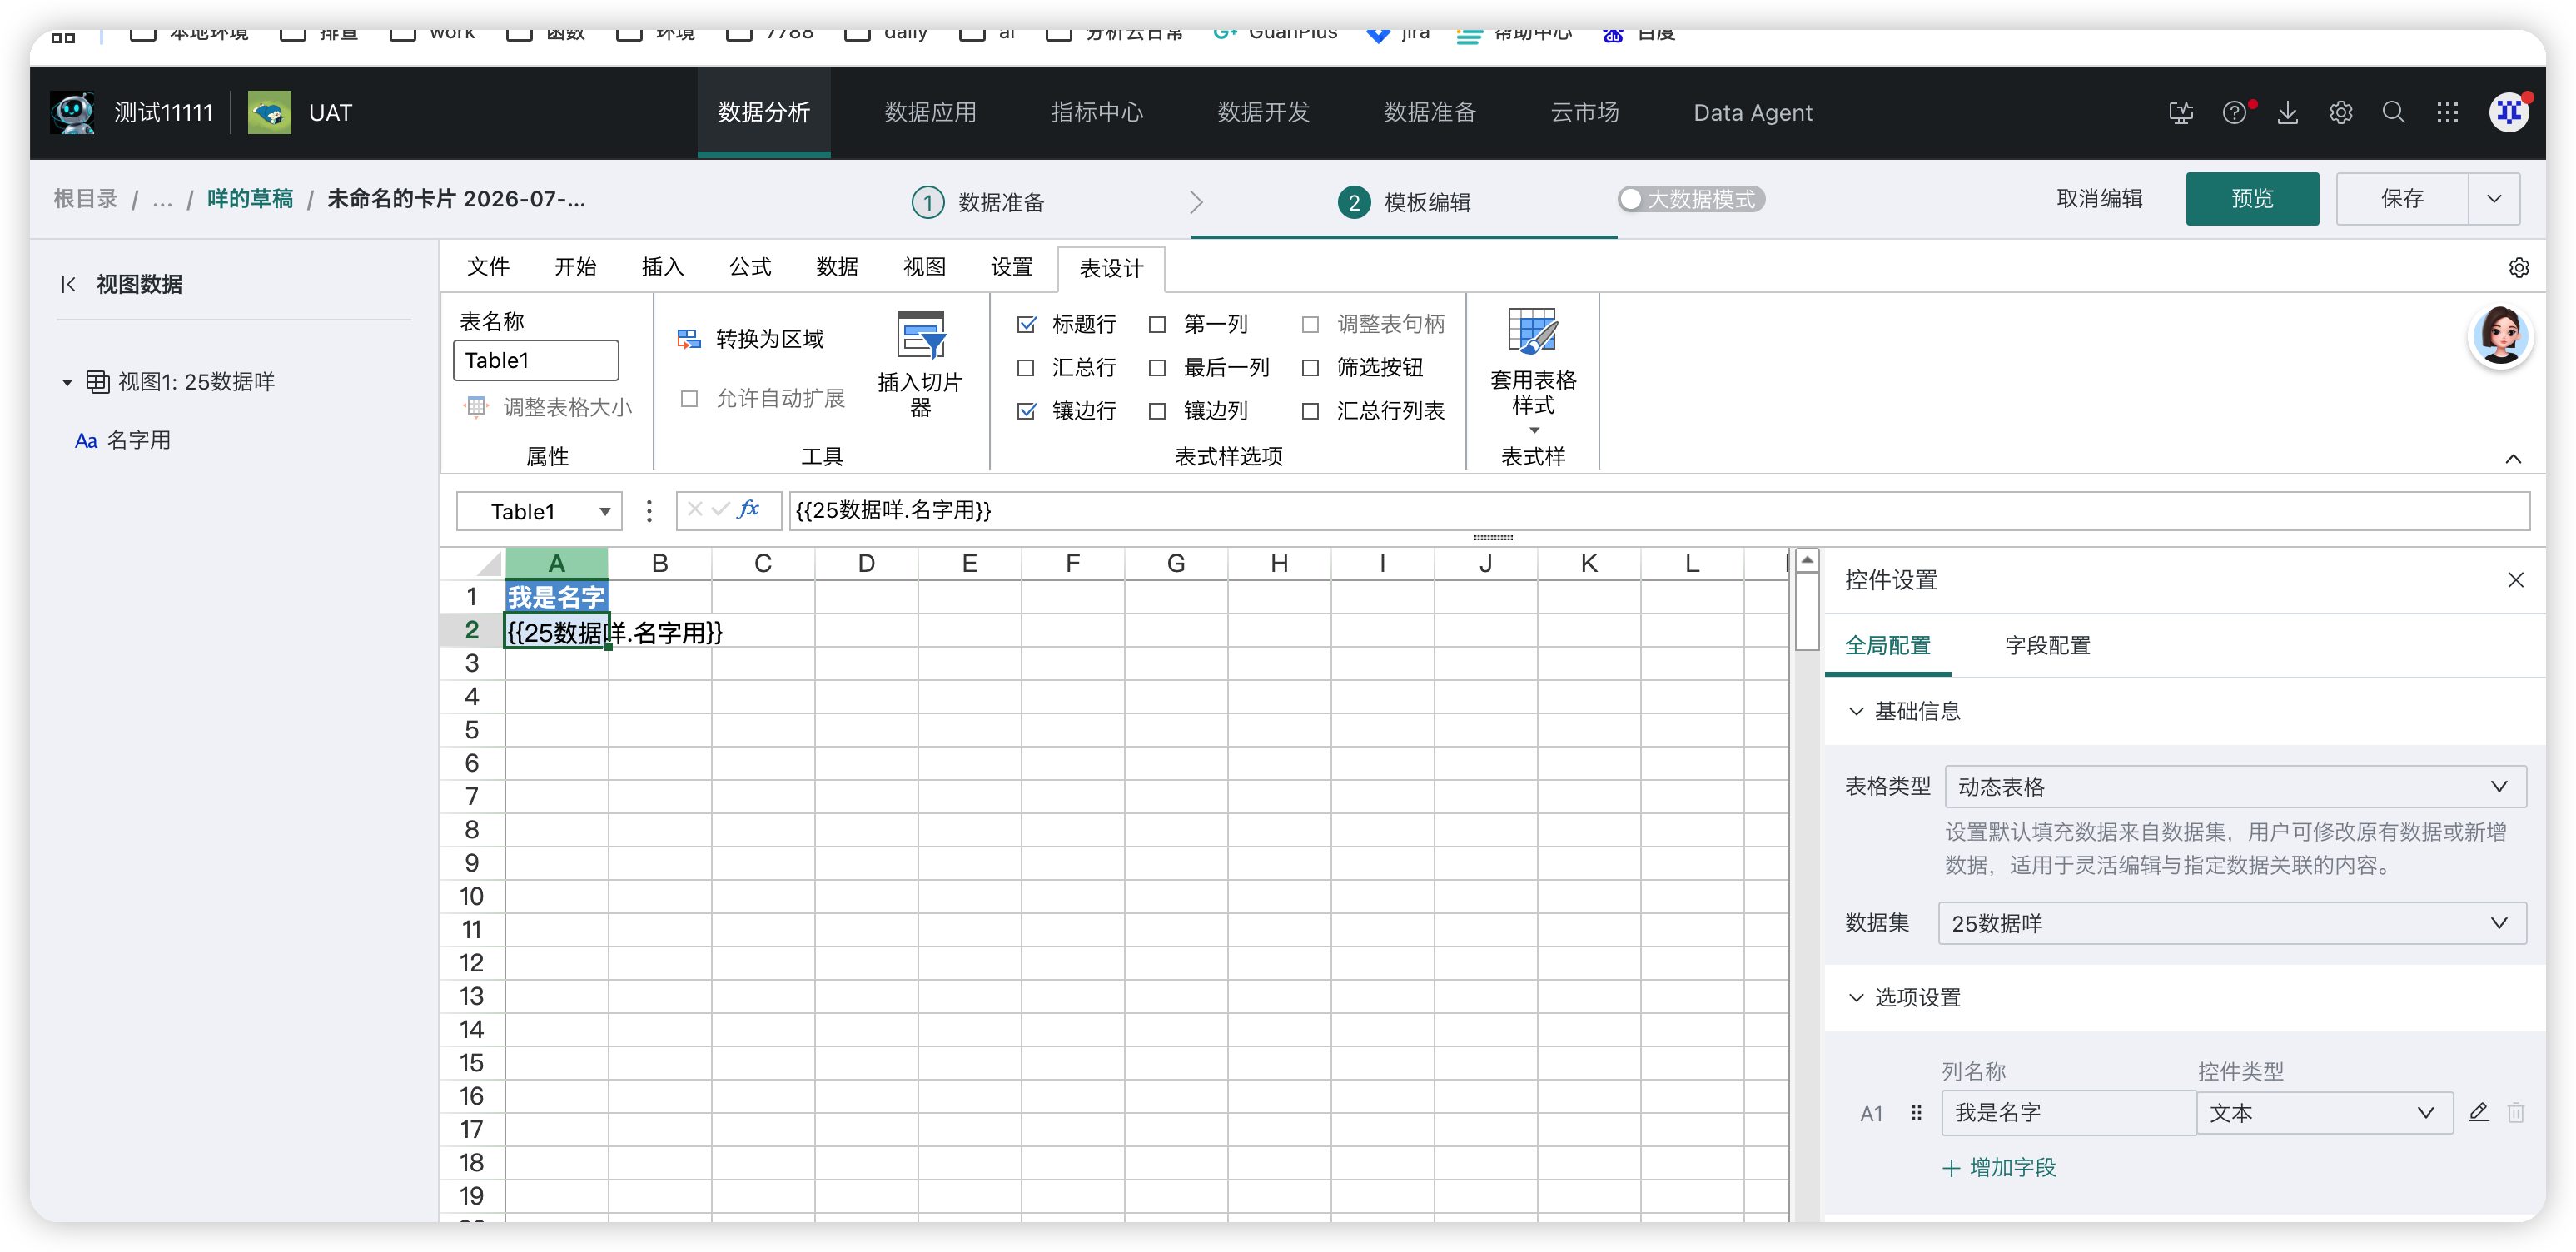
Task: Click the 调整表格大小 resize table icon
Action: pyautogui.click(x=476, y=407)
